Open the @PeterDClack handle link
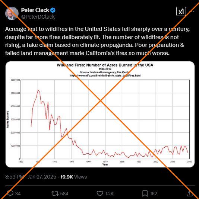 [38, 17]
